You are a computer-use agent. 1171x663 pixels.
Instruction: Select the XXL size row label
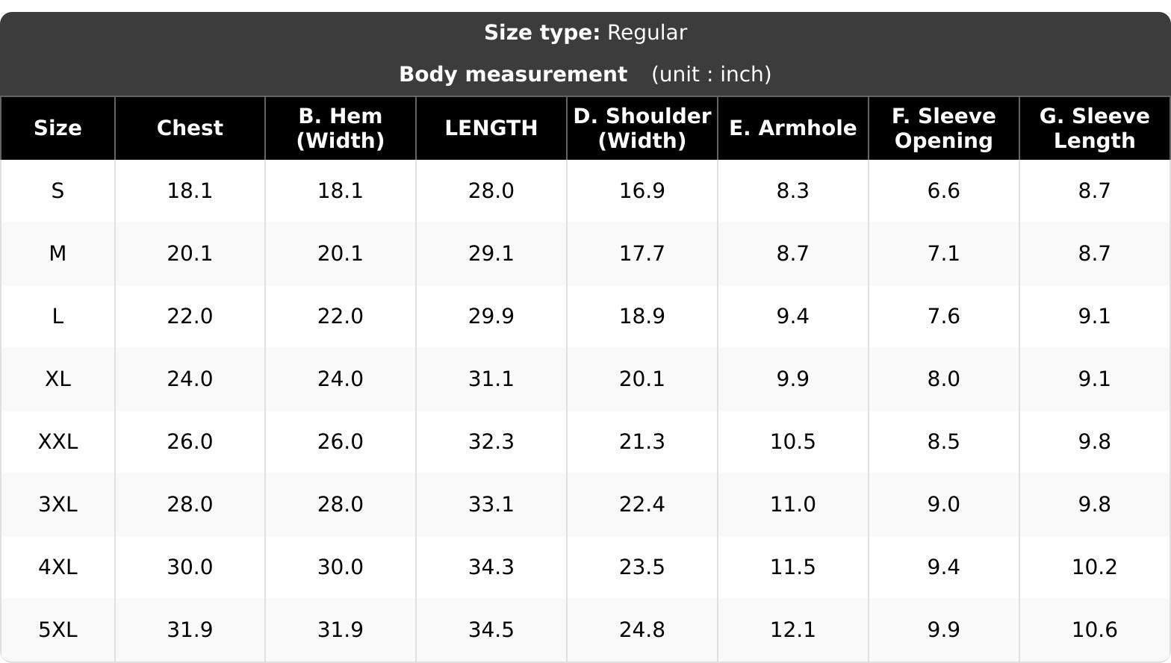(x=58, y=442)
